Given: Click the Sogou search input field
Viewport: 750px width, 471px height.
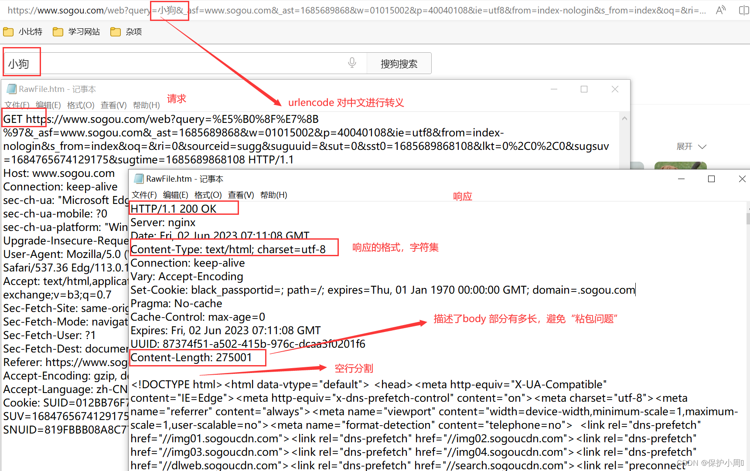Looking at the screenshot, I should click(x=185, y=64).
